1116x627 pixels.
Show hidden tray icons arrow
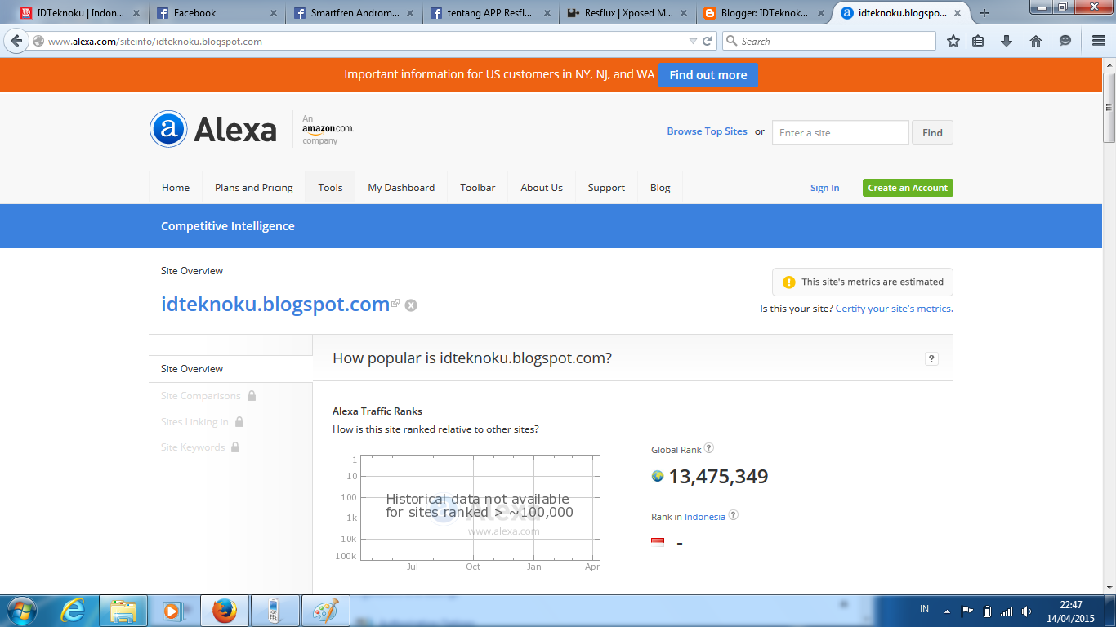tap(947, 611)
